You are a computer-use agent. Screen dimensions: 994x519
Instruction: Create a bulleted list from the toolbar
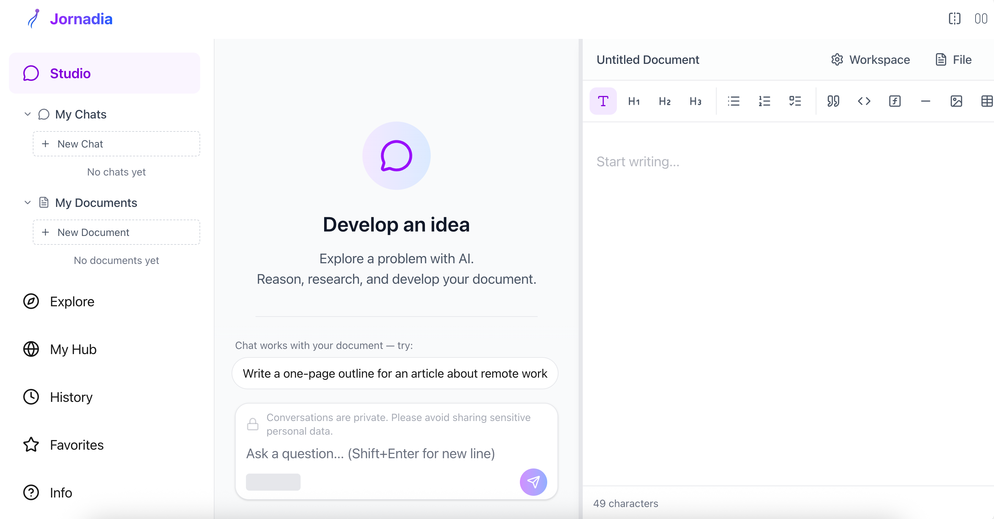(x=733, y=101)
